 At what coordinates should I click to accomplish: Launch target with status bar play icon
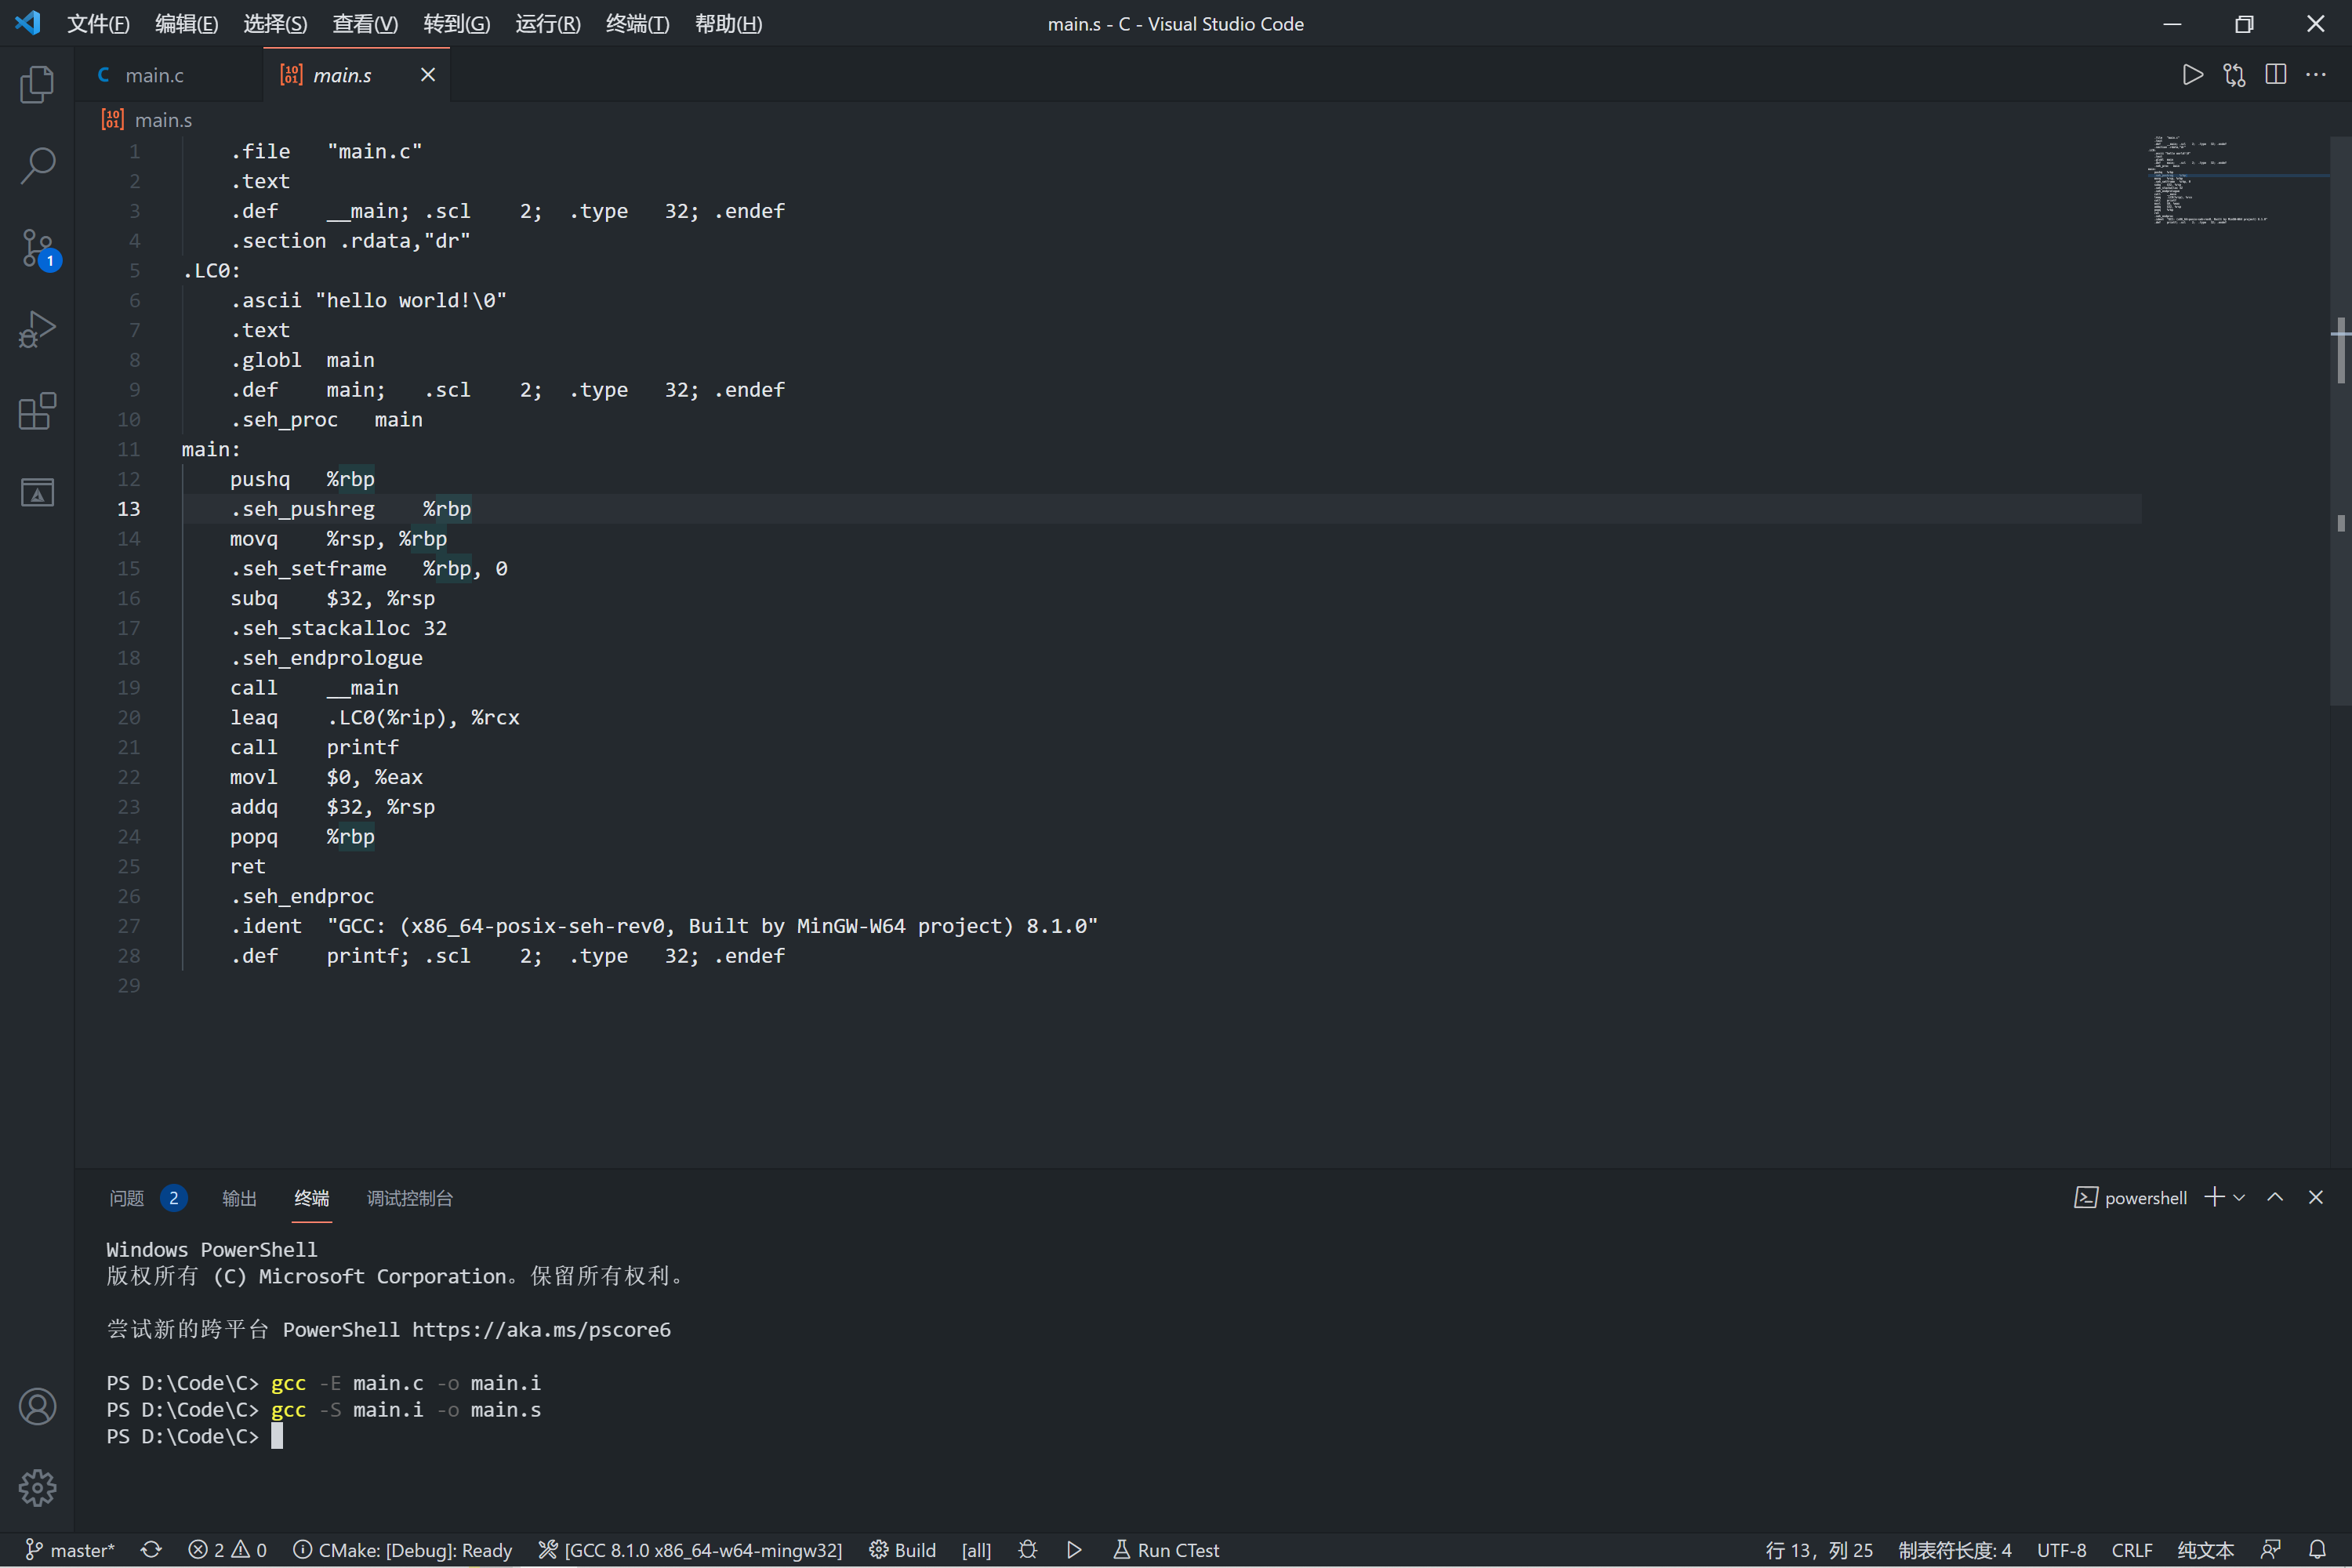1074,1550
